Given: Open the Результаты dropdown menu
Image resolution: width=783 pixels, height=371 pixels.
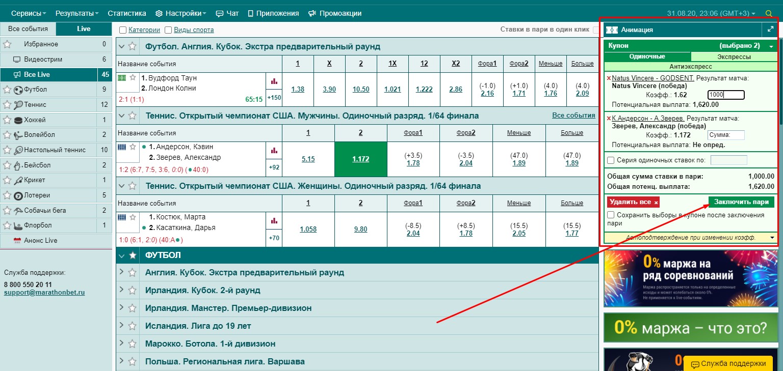Looking at the screenshot, I should click(77, 13).
